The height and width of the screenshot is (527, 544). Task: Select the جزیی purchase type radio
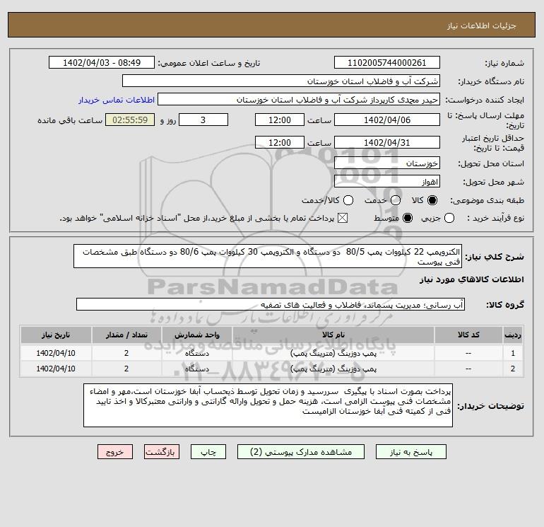(x=449, y=218)
